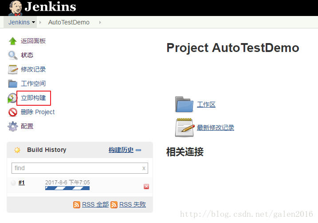Collapse build history with the minus icon
The image size is (318, 223).
(138, 150)
